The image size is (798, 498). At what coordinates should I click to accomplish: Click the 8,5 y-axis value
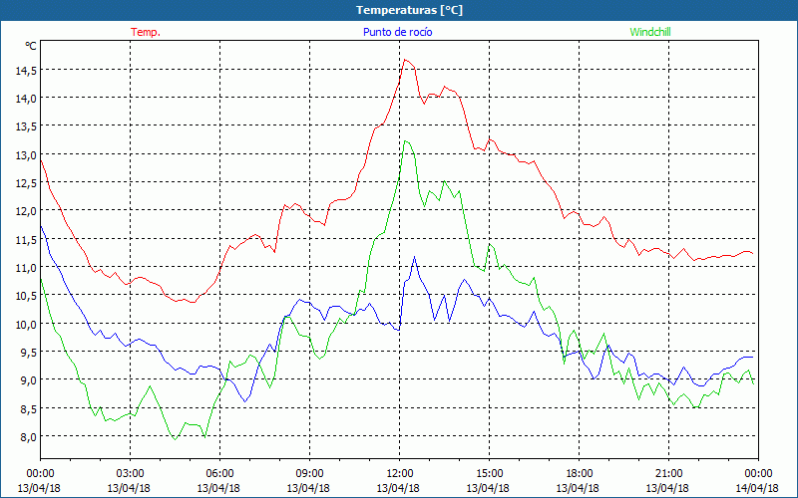click(28, 408)
